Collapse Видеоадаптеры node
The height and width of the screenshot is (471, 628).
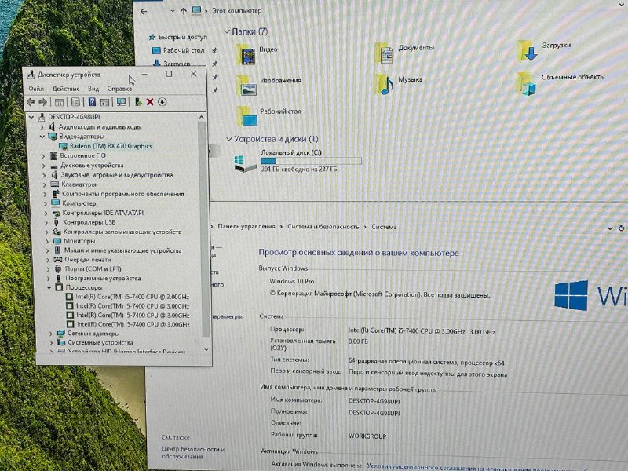pos(42,137)
